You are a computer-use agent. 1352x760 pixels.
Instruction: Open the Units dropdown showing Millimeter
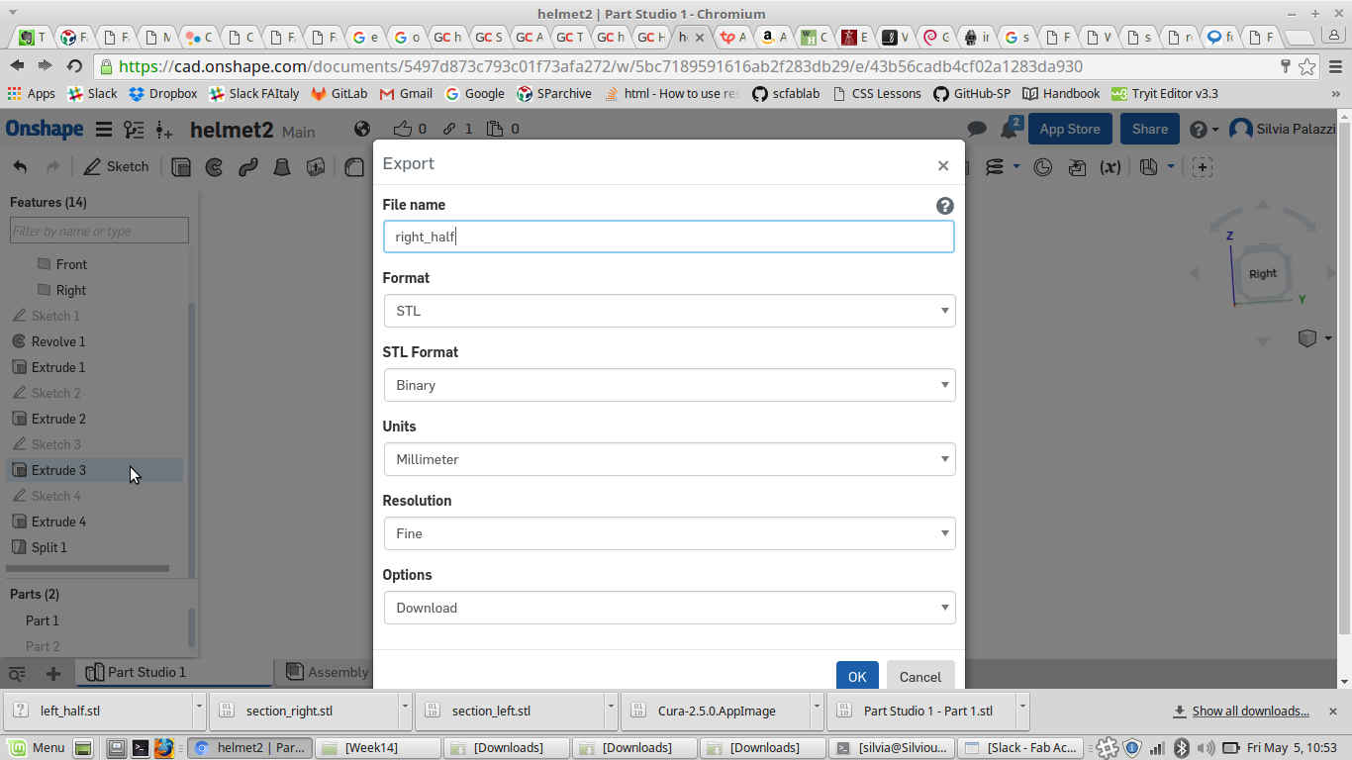point(669,459)
